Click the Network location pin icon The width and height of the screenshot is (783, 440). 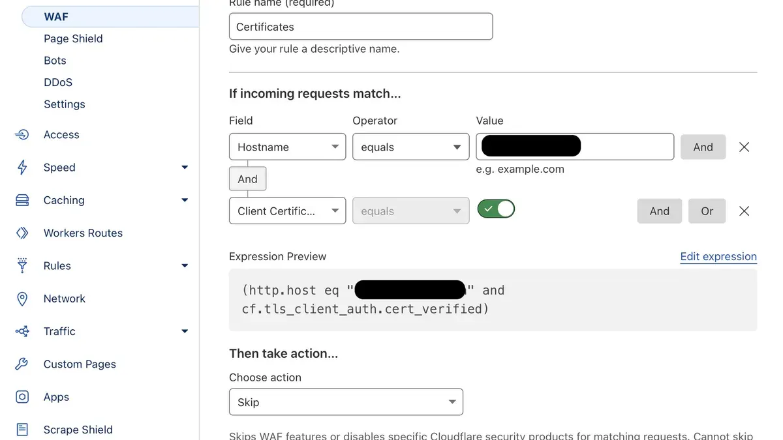tap(22, 299)
